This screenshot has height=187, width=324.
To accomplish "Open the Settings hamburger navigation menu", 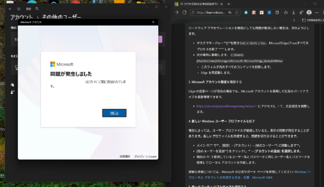I will 19,9.
